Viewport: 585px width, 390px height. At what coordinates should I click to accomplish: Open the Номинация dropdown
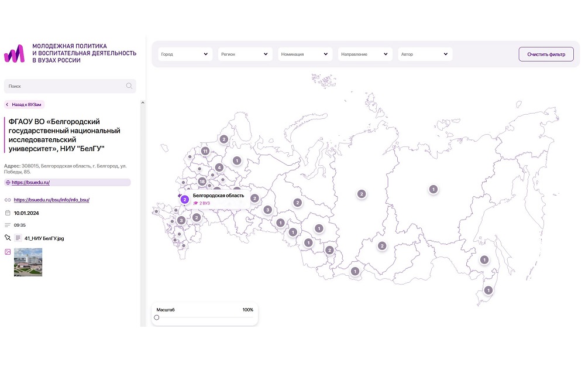point(305,54)
